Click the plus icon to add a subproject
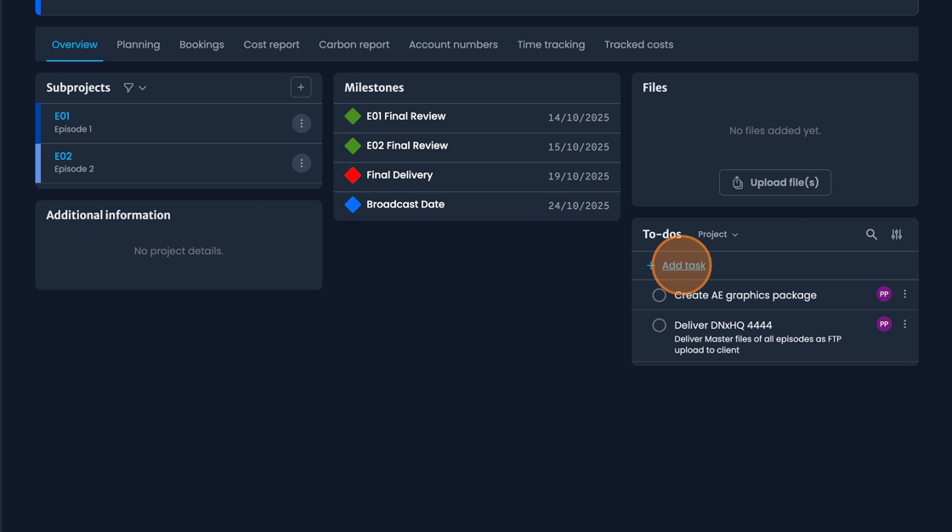The image size is (952, 532). pyautogui.click(x=301, y=86)
